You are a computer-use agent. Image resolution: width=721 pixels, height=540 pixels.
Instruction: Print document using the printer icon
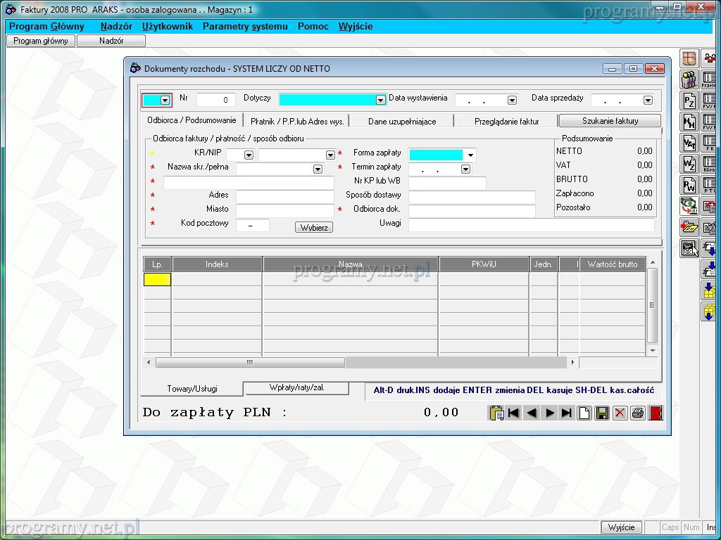click(x=638, y=413)
